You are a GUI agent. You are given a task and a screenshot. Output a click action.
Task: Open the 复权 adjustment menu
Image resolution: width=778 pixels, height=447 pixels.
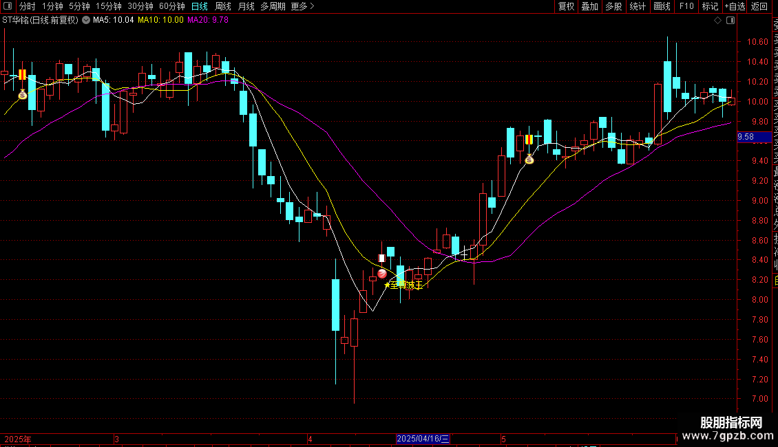[566, 6]
